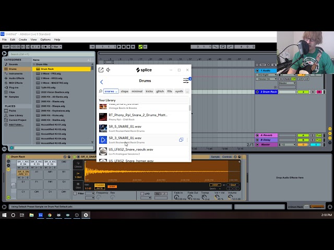The height and width of the screenshot is (250, 334).
Task: Click the browser search field
Action: pyautogui.click(x=52, y=54)
